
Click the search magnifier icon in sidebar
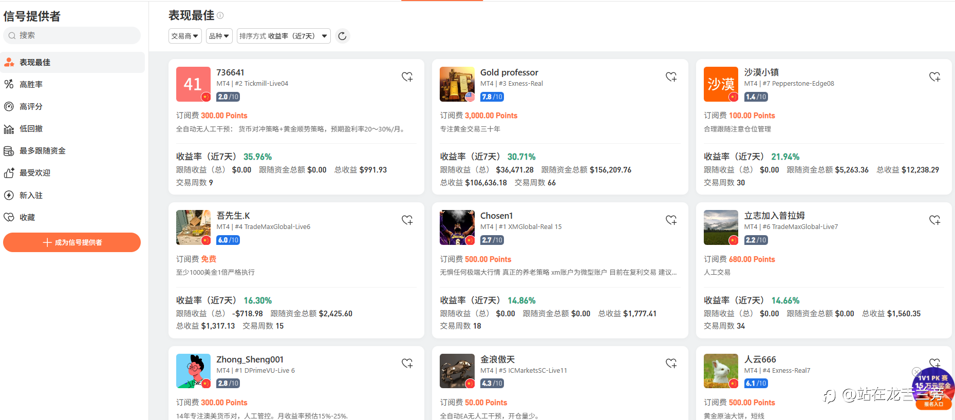12,35
